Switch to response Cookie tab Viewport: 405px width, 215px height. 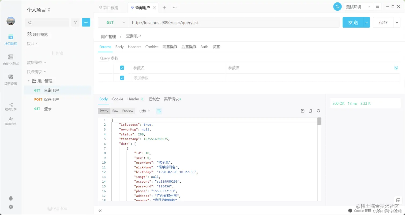[x=118, y=99]
